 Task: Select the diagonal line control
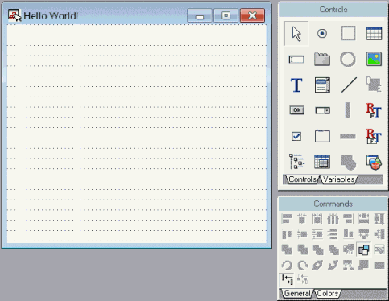[x=349, y=85]
